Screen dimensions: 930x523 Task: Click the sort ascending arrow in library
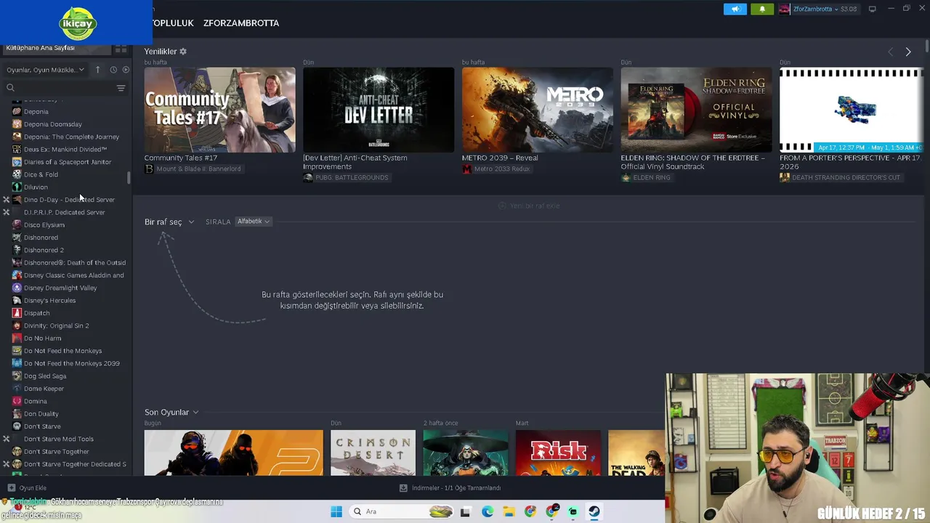pos(97,70)
